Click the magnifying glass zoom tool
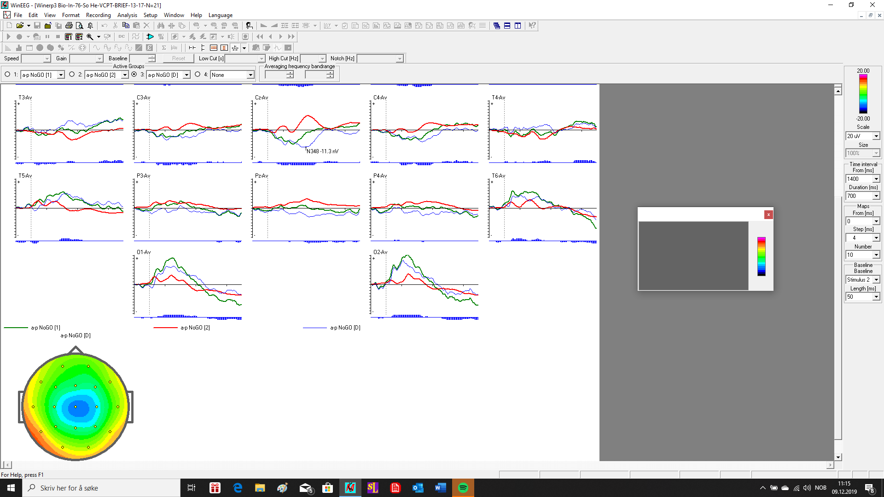The width and height of the screenshot is (884, 497). click(x=90, y=37)
